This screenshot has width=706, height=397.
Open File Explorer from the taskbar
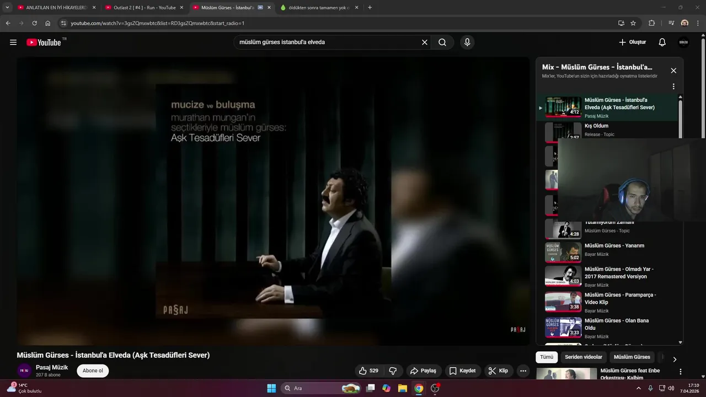(x=403, y=388)
